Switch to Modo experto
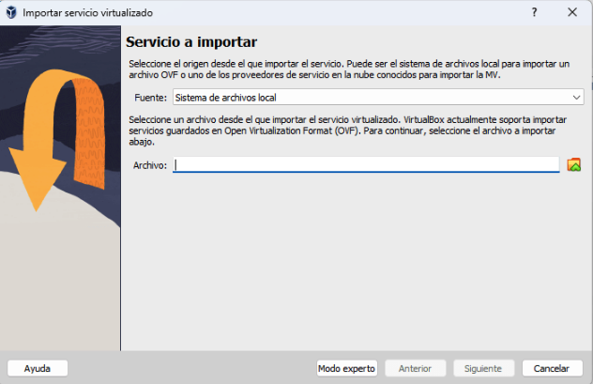Viewport: 593px width, 384px height. coord(346,368)
